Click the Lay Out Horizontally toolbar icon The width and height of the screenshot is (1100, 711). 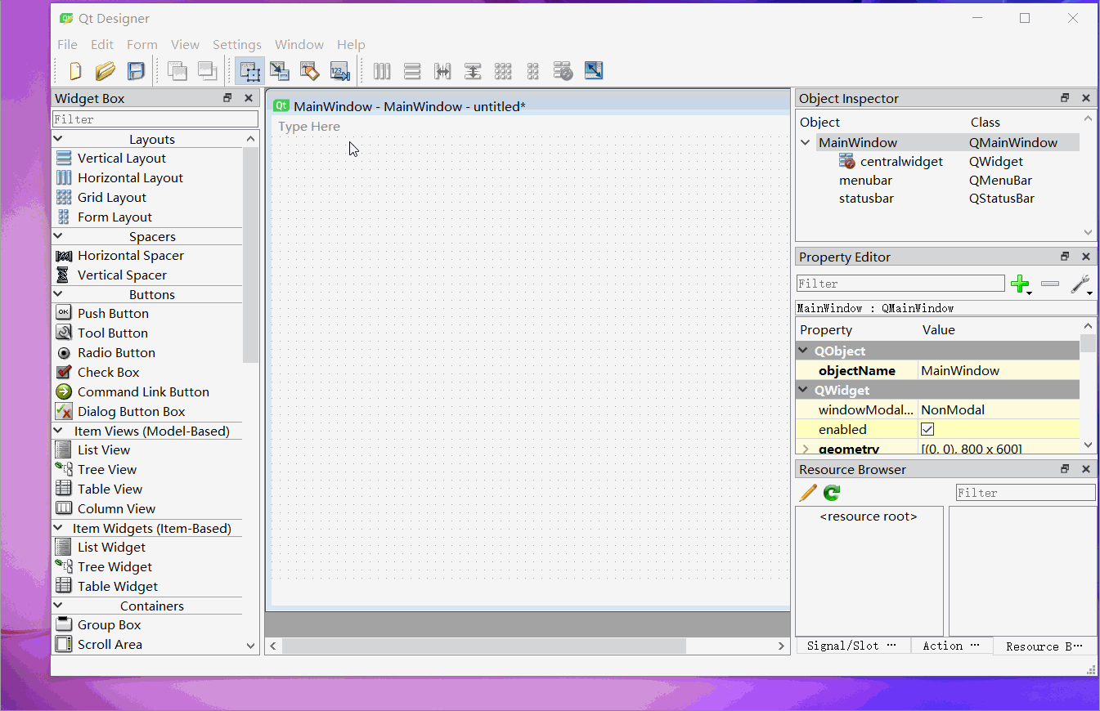(382, 71)
